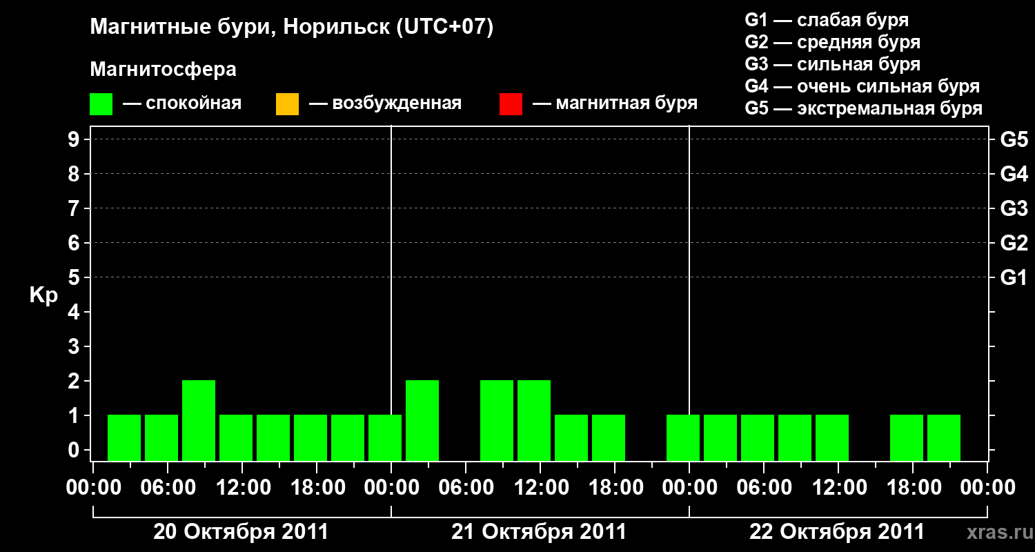Viewport: 1035px width, 552px height.
Task: Click the last green bar of 22 Октября
Action: [x=944, y=437]
